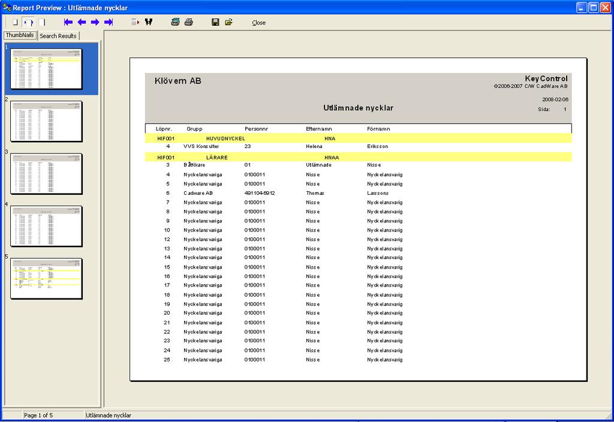Click the '©2006-2007 C/W CadWare AB' copyright text
The width and height of the screenshot is (614, 422).
[x=531, y=86]
